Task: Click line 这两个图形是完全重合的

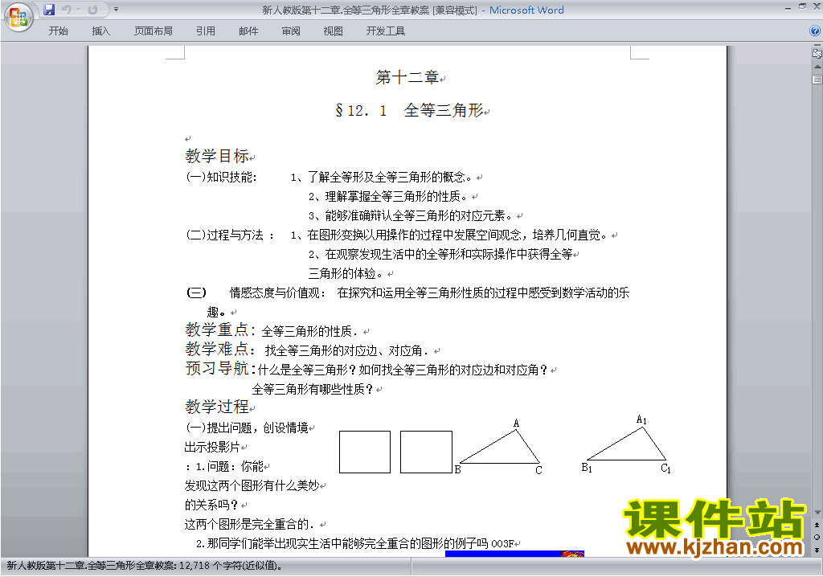Action: click(249, 525)
